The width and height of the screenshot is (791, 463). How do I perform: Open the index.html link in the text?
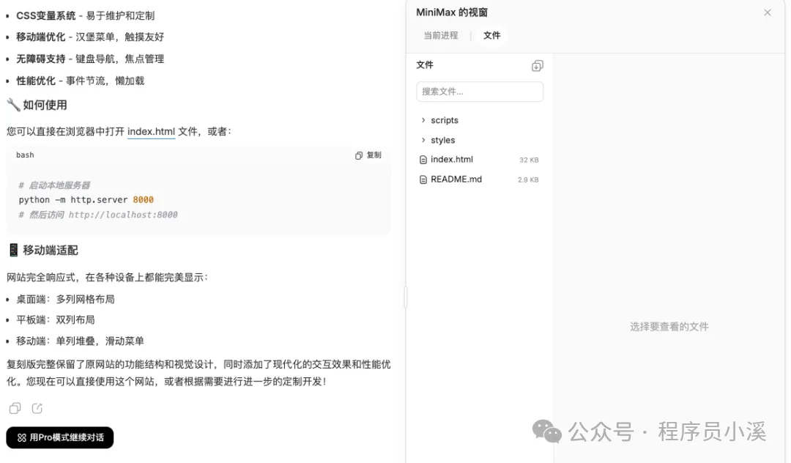click(x=151, y=132)
